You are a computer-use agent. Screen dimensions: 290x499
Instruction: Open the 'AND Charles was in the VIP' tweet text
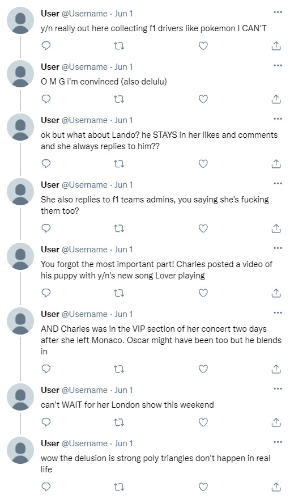pos(161,340)
